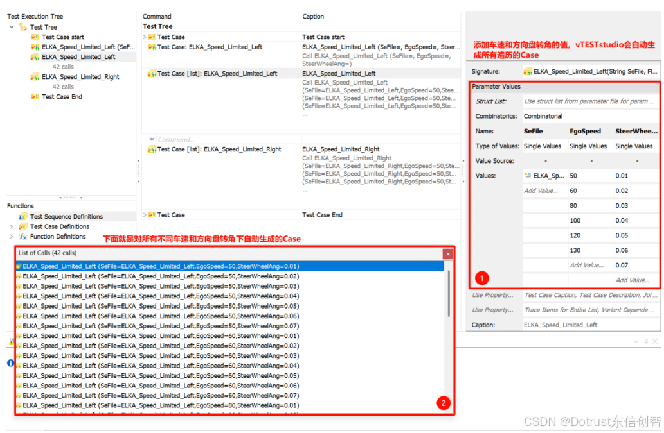The height and width of the screenshot is (433, 664).
Task: Click the Caption field ELKA_Speed_Limited_Left in properties
Action: 590,325
